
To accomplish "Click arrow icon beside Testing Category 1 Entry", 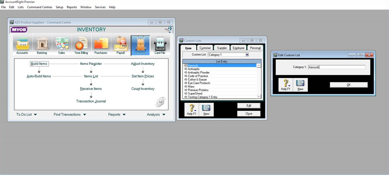I will click(186, 97).
